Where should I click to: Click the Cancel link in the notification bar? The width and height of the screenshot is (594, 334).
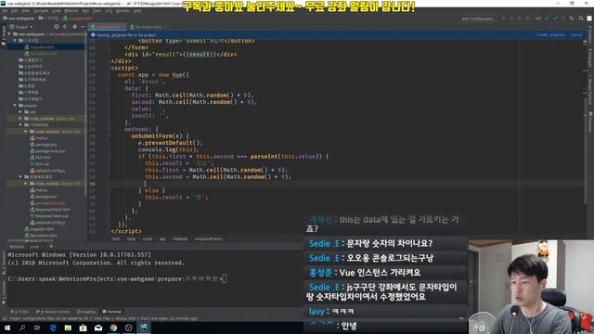coord(575,35)
